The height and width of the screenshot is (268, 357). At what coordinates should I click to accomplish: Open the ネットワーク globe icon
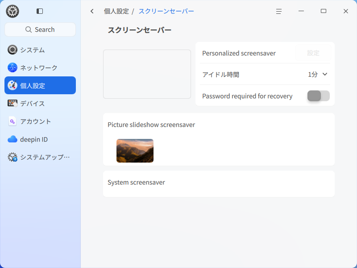pos(12,67)
